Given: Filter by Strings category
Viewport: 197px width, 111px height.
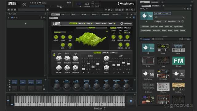Looking at the screenshot, I should [x=183, y=30].
